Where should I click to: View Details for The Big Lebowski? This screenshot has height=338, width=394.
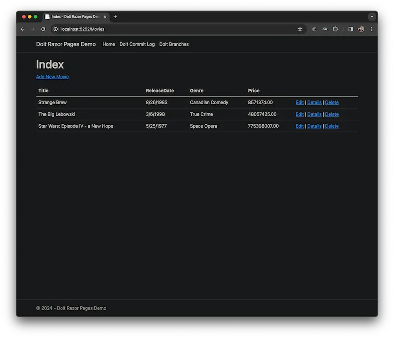(314, 114)
